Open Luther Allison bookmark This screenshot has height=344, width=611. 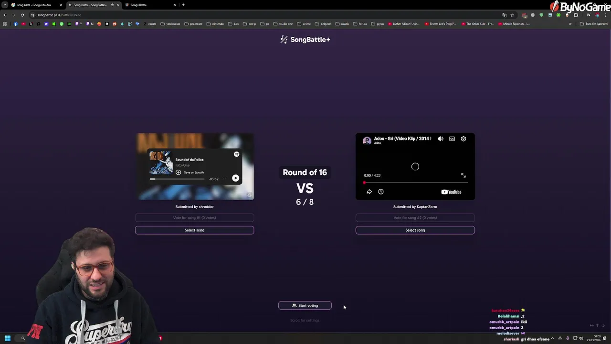(x=403, y=24)
